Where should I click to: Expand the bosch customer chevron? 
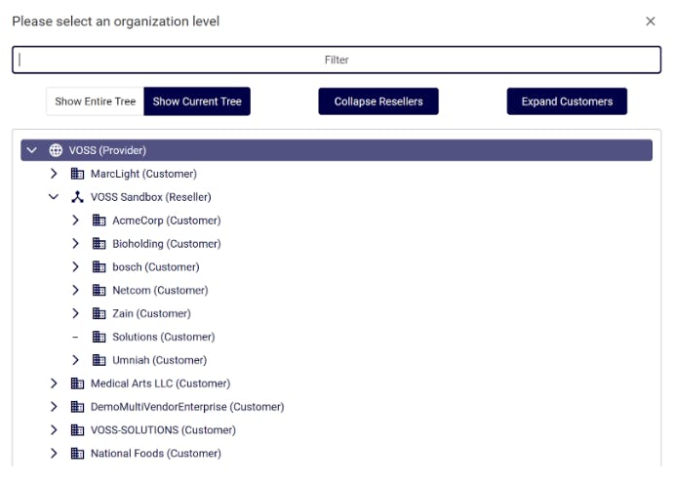coord(75,266)
